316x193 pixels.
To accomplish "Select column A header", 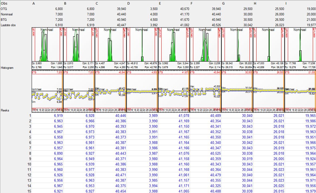I will [x=34, y=4].
